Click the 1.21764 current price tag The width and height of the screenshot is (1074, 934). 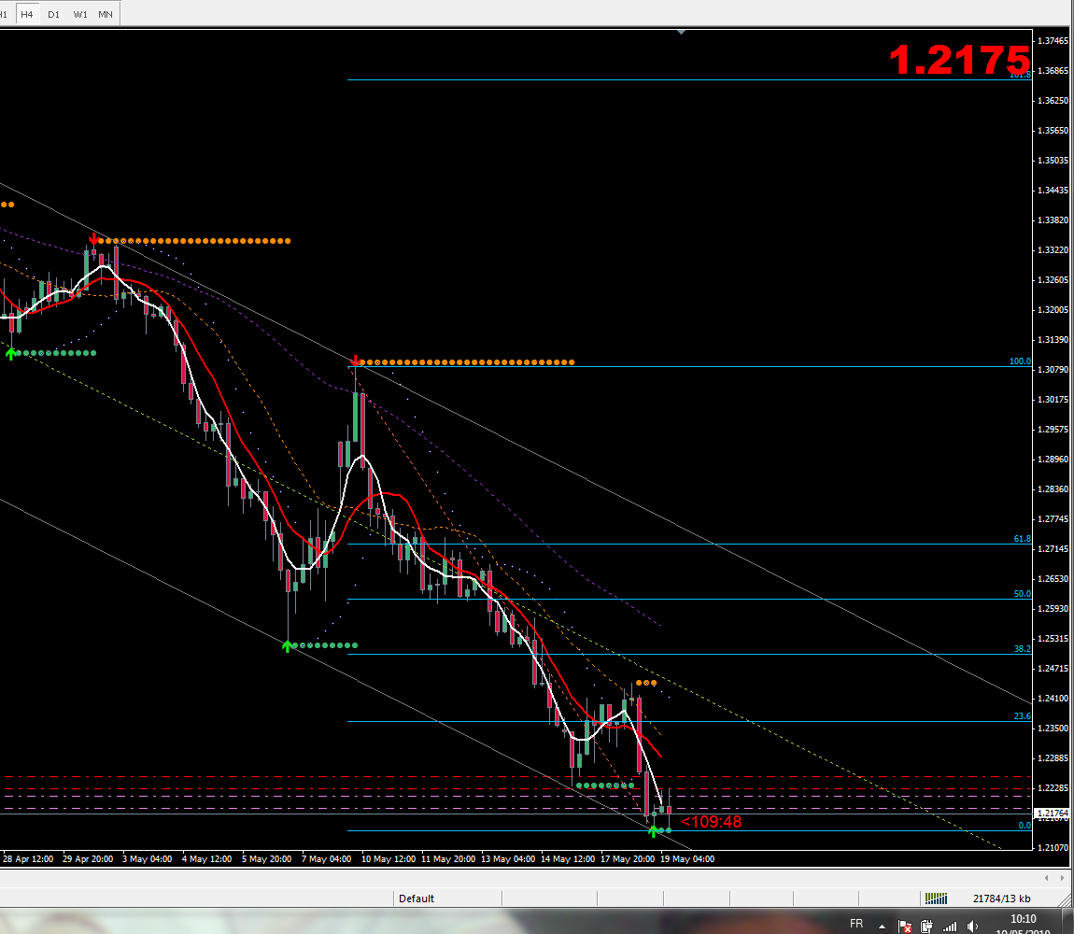[x=1053, y=814]
